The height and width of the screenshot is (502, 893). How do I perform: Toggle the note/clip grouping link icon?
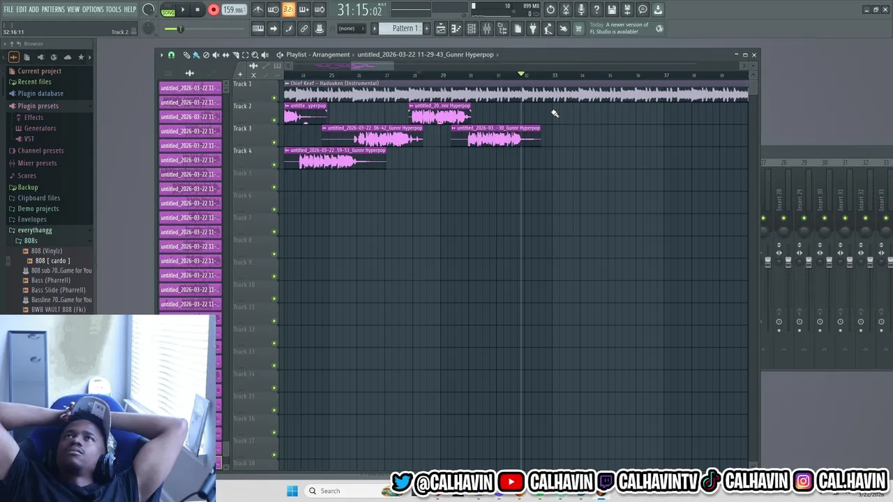pos(304,29)
